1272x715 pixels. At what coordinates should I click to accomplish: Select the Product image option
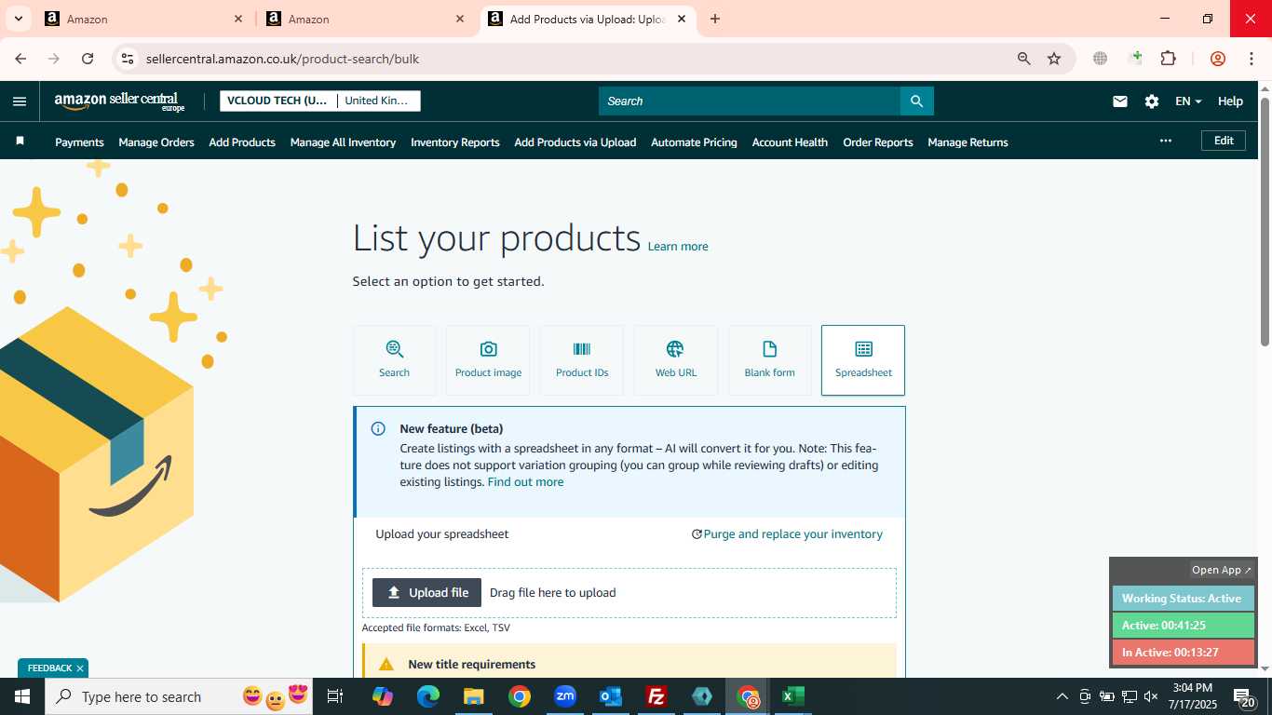[x=488, y=360]
